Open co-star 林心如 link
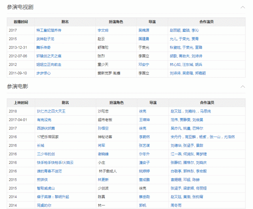The height and width of the screenshot is (209, 253). tap(175, 65)
